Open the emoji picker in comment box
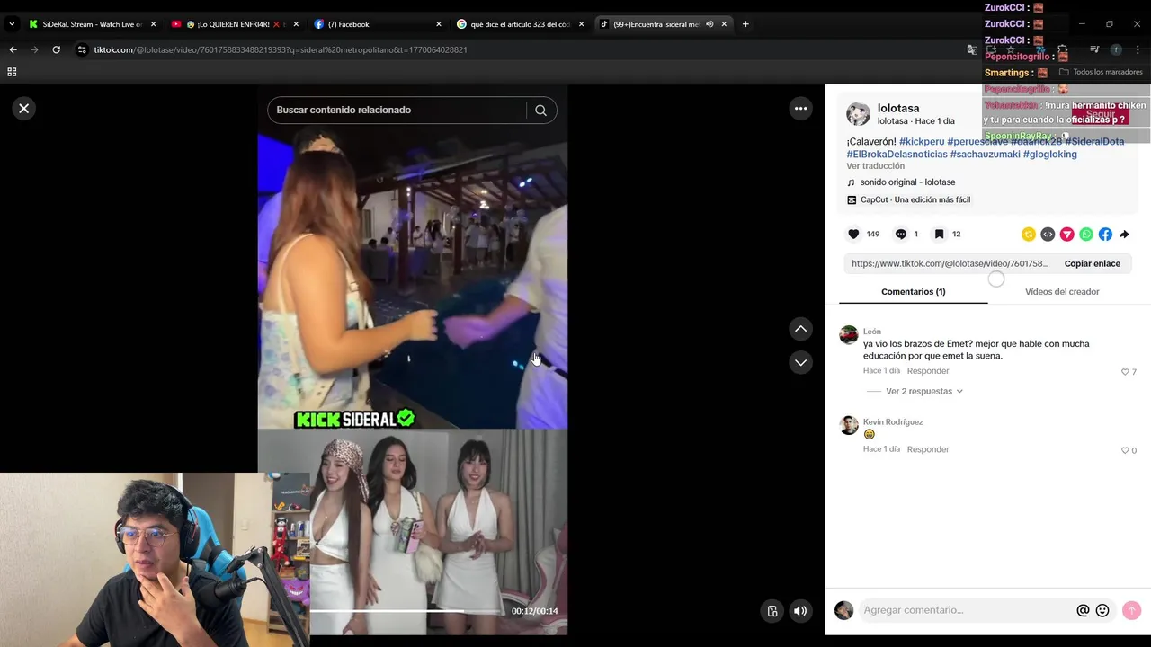 coord(1102,610)
